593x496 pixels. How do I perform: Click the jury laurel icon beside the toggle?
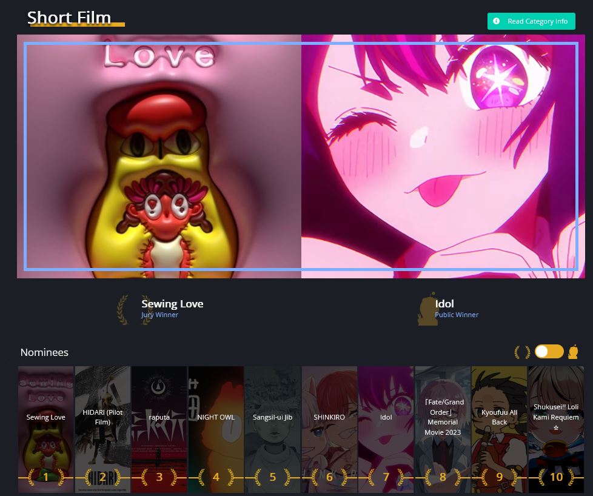click(x=521, y=352)
